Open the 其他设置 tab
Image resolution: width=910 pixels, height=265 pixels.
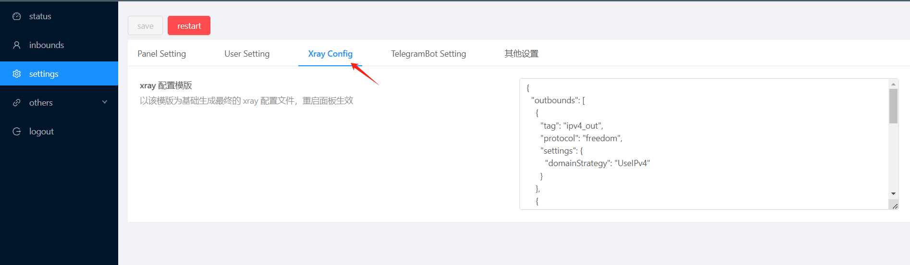pos(521,54)
